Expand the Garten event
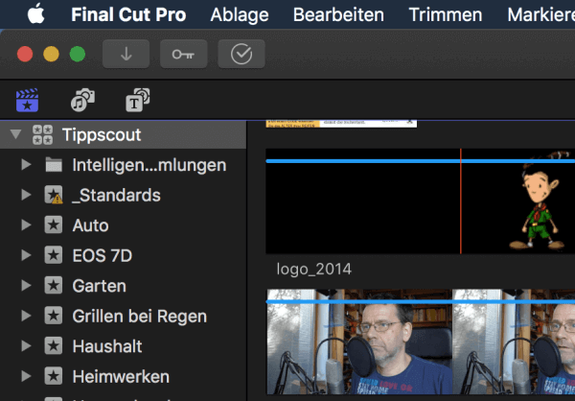The width and height of the screenshot is (575, 401). pyautogui.click(x=26, y=285)
